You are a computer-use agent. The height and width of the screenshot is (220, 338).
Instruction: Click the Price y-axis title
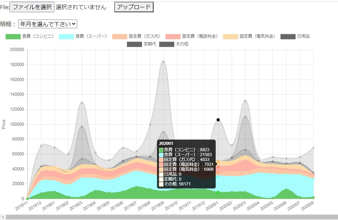[x=4, y=124]
